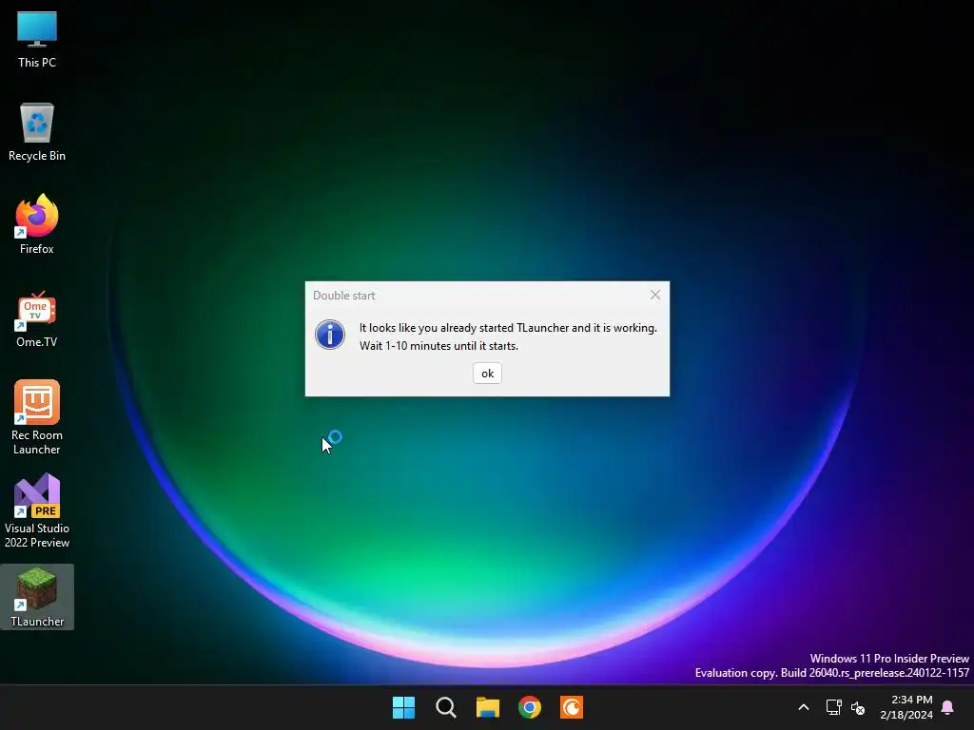Select the Firefox desktop shortcut
This screenshot has width=974, height=730.
click(x=37, y=224)
